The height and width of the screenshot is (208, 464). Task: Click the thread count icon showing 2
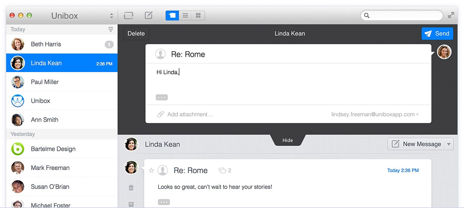(222, 170)
